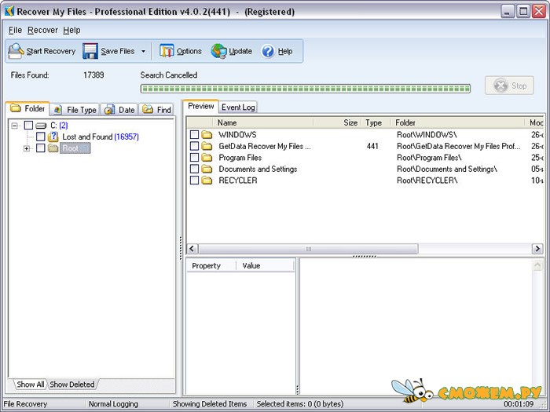
Task: Click the search progress bar
Action: pyautogui.click(x=305, y=89)
